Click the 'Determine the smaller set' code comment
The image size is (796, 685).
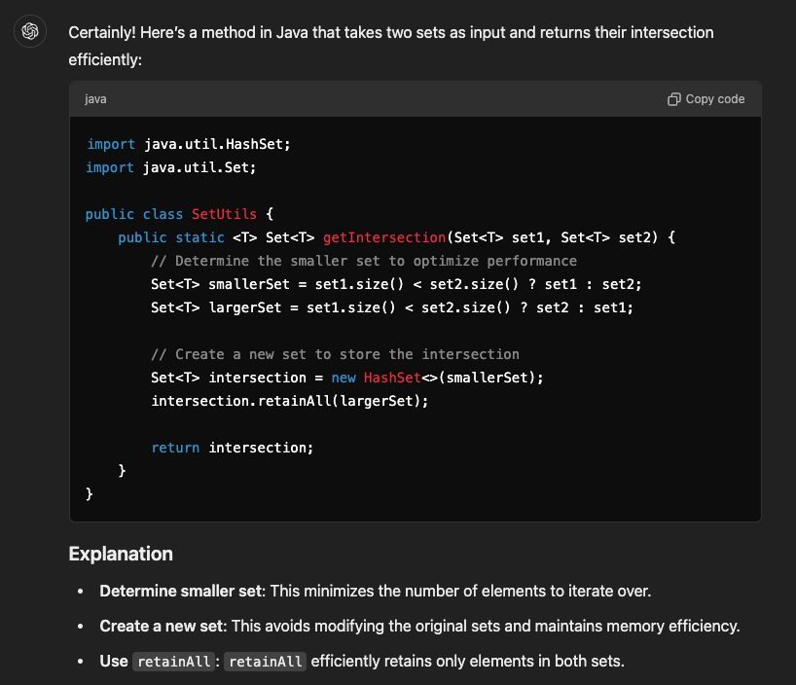[x=364, y=261]
